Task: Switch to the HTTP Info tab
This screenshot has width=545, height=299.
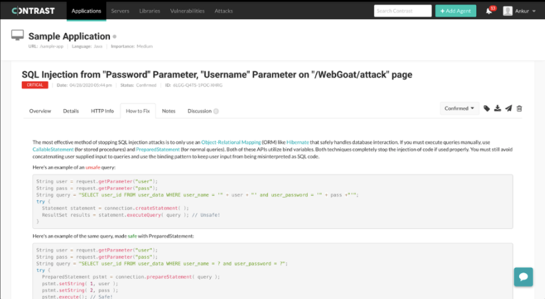Action: [x=102, y=111]
